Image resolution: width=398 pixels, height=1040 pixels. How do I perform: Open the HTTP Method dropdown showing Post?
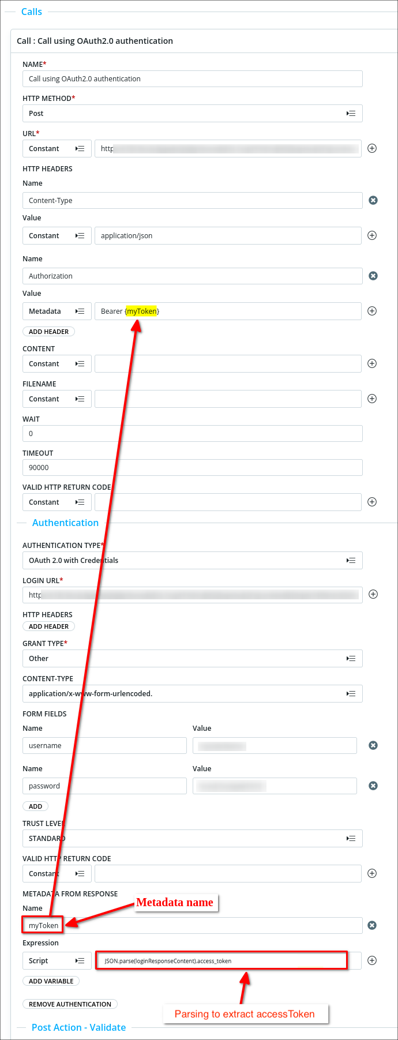[x=192, y=113]
